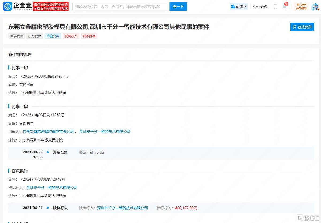
Task: Click the 广东省深圳市宝安区人民法院 text under 民事一审
Action: pyautogui.click(x=43, y=93)
